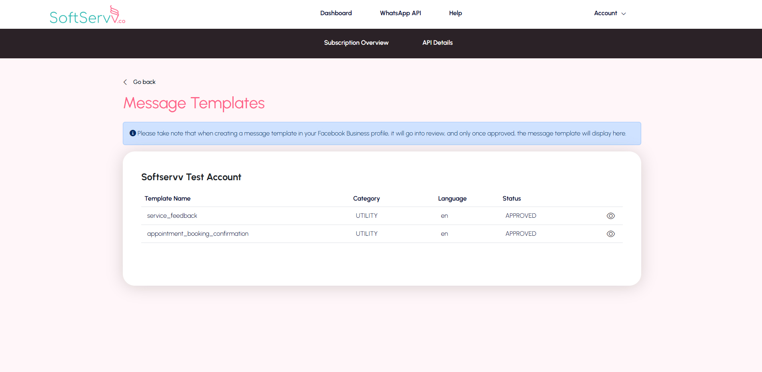Collapse the Account menu using its arrow
Image resolution: width=762 pixels, height=372 pixels.
coord(624,14)
